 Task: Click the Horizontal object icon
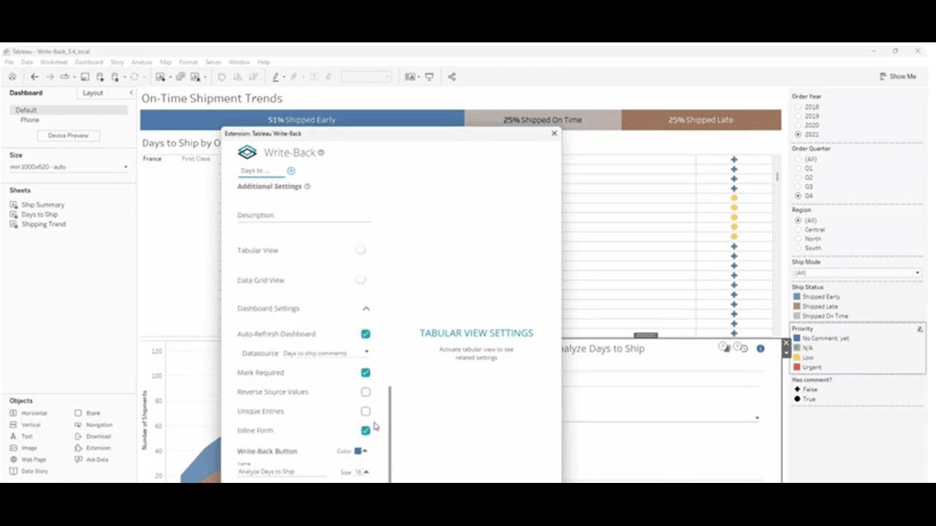[x=13, y=413]
